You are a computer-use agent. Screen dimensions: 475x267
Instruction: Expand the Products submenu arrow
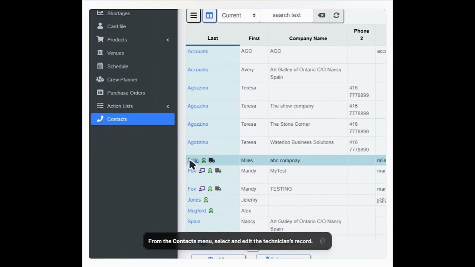168,40
